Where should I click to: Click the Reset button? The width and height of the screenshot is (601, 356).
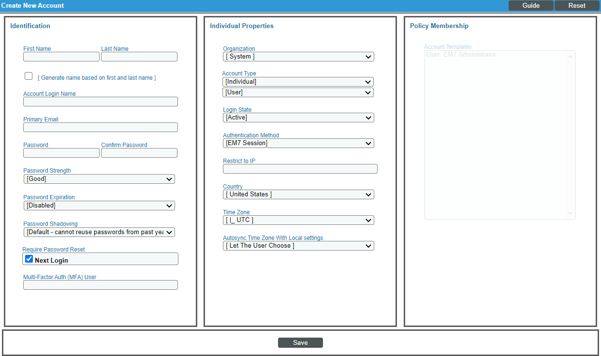tap(577, 5)
